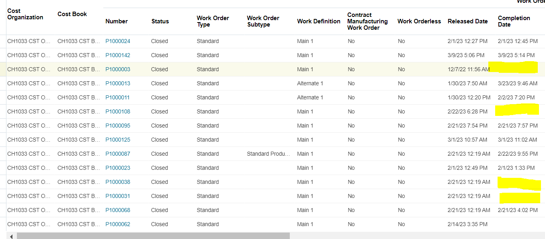Open work order P1000011
The image size is (545, 239).
click(118, 97)
